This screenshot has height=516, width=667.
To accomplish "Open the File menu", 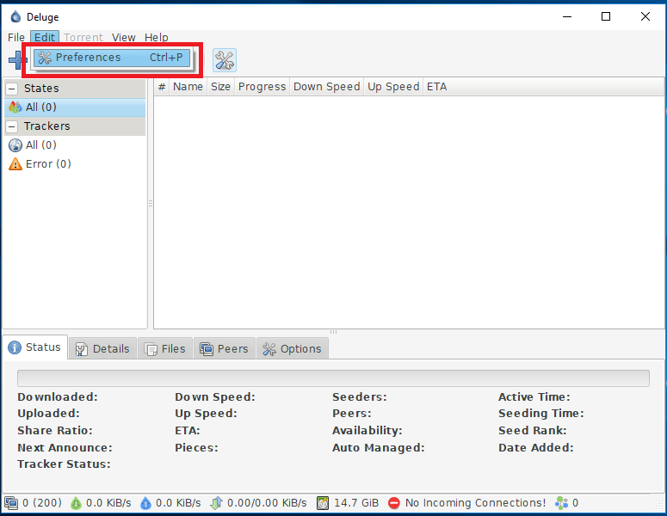I will coord(16,37).
